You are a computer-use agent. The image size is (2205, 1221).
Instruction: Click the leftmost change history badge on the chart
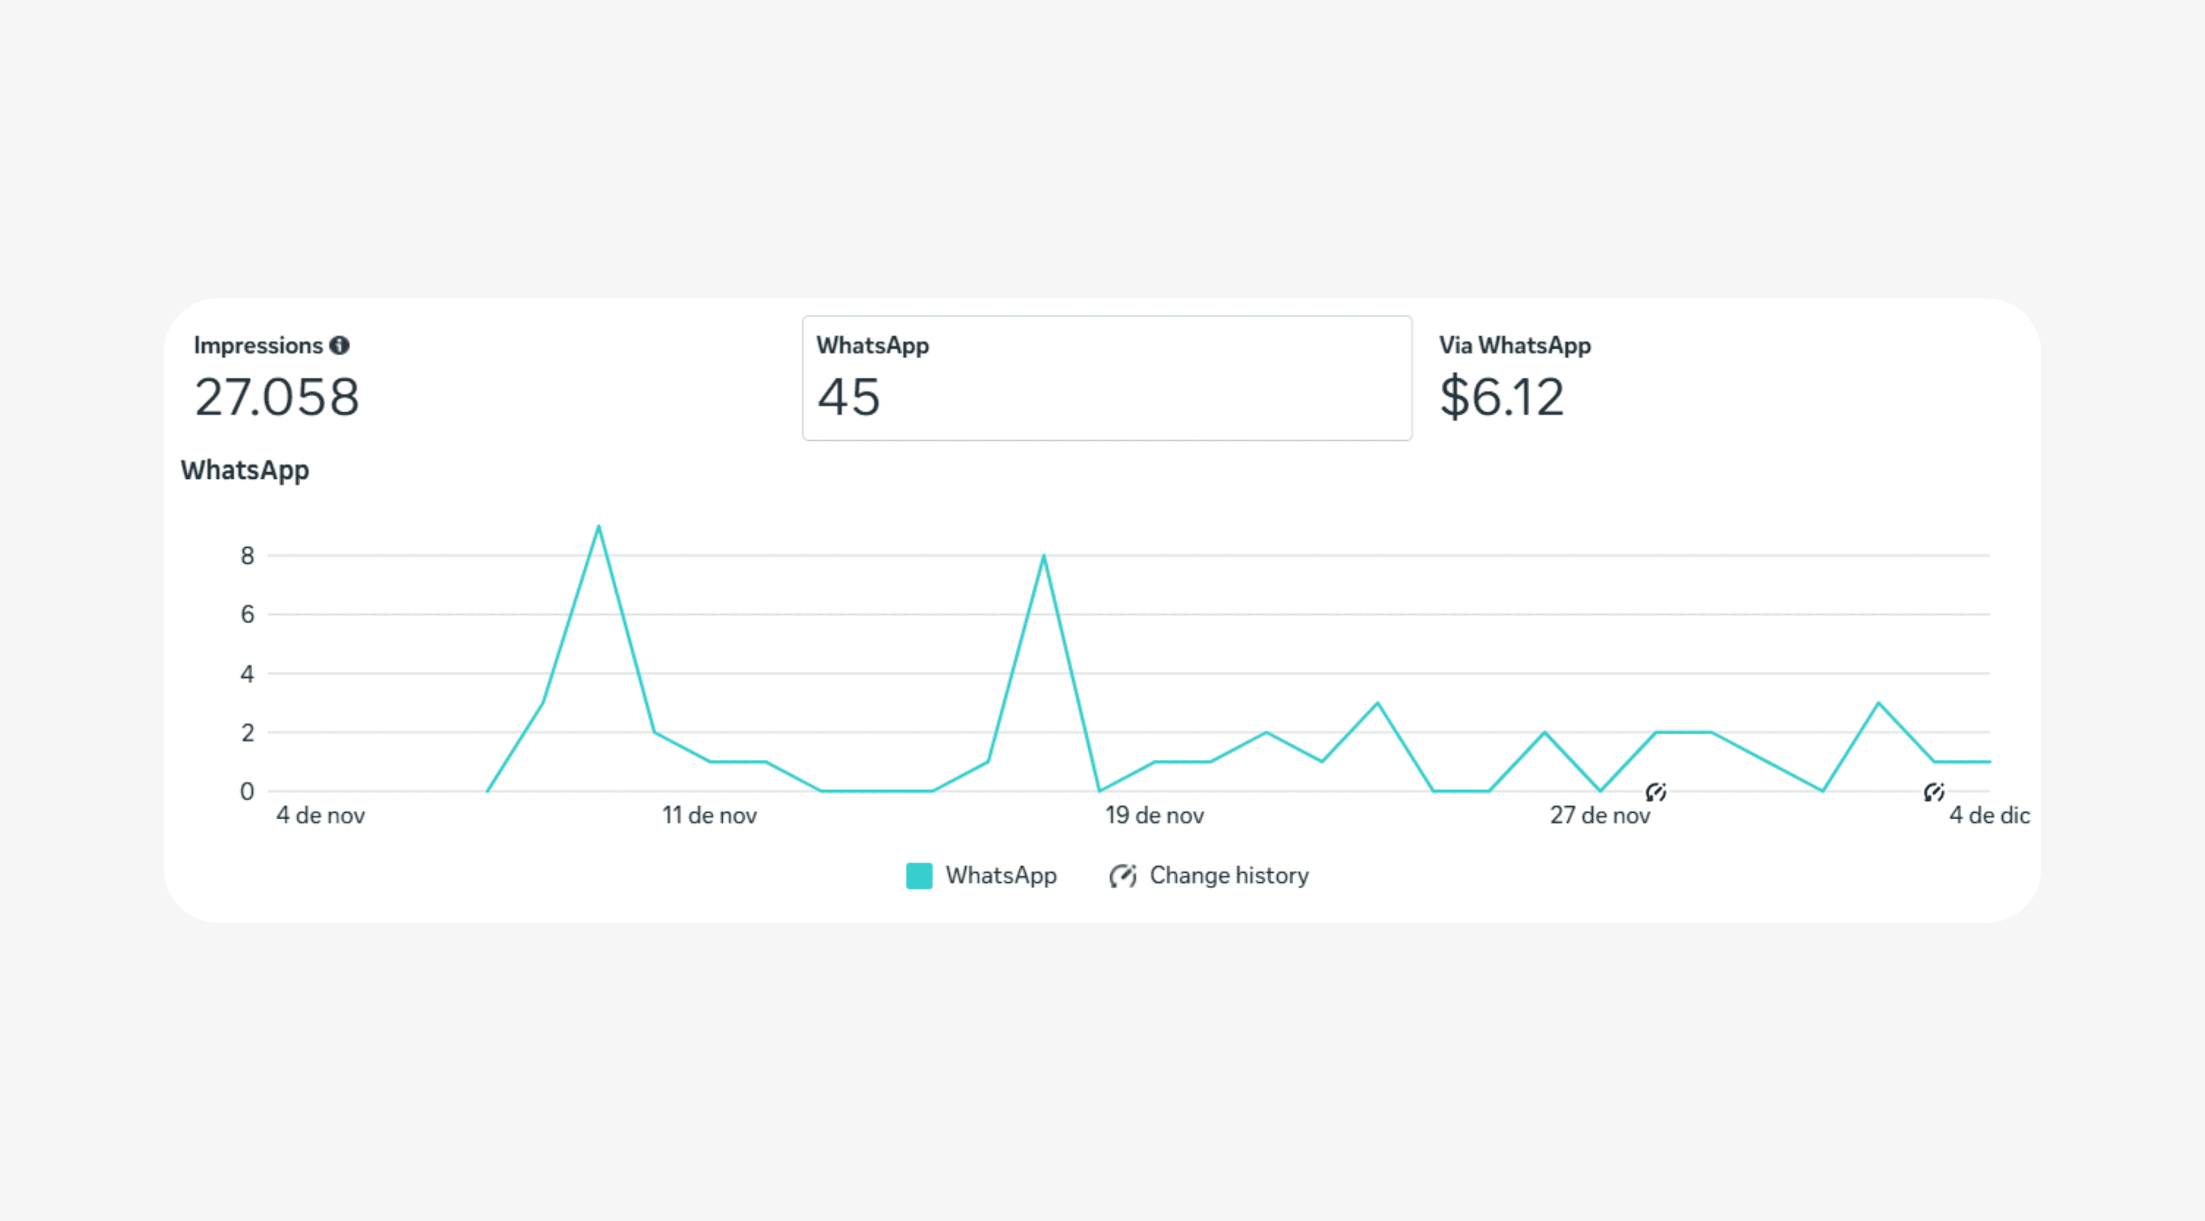tap(1657, 792)
